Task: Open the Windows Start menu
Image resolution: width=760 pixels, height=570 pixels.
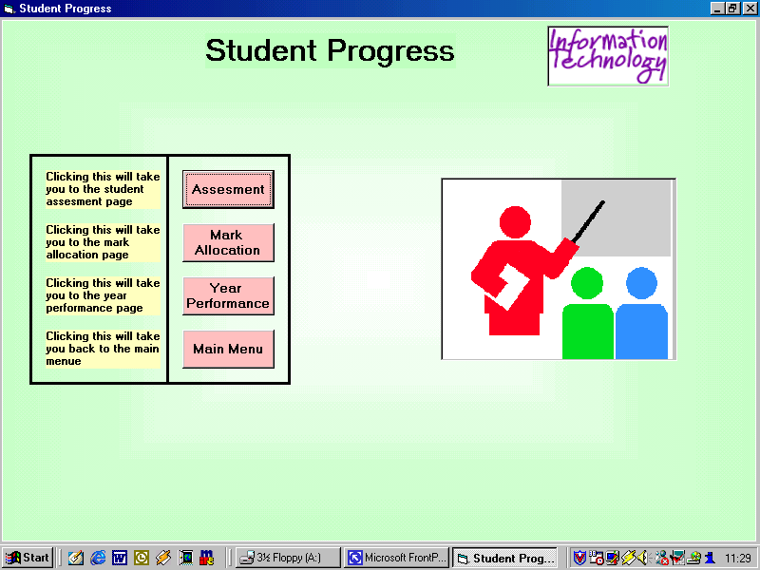Action: point(28,558)
